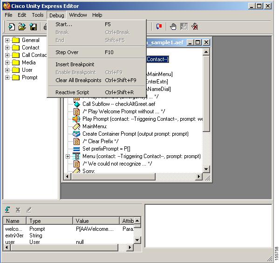Open the Help menu
Image resolution: width=279 pixels, height=263 pixels.
coord(97,15)
